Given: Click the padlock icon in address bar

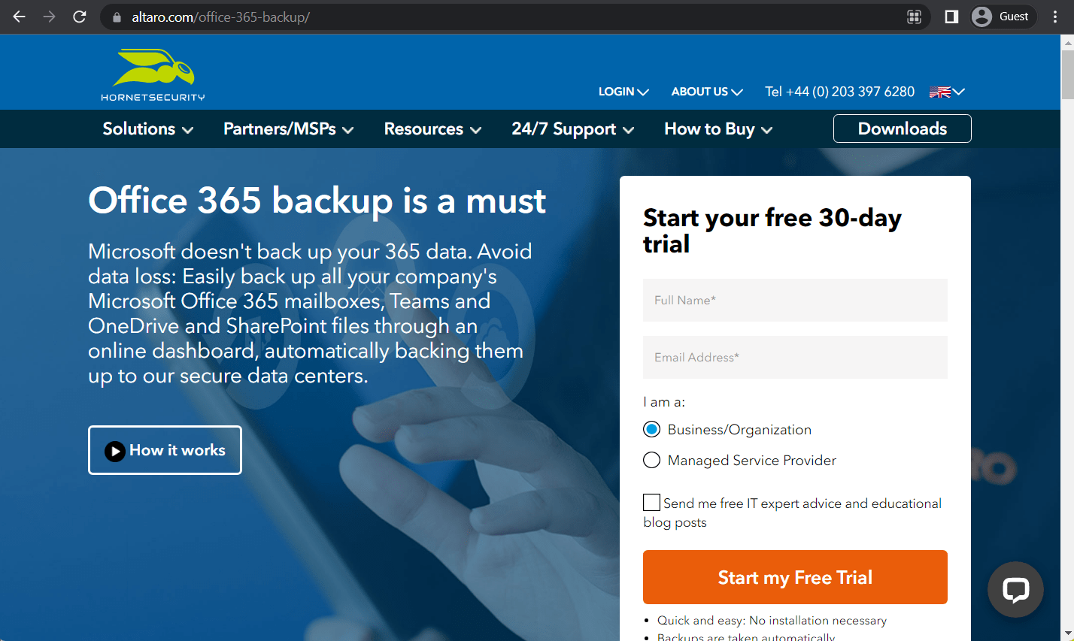Looking at the screenshot, I should coord(116,16).
